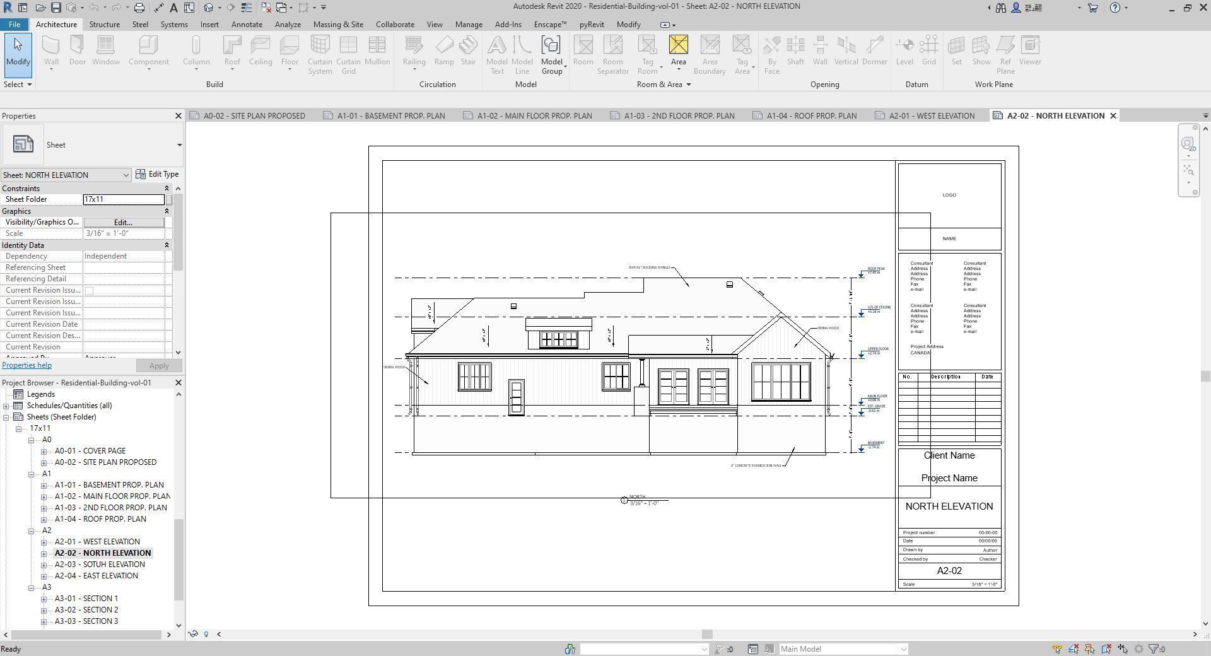Viewport: 1211px width, 656px height.
Task: Select the Level datum tool
Action: [x=904, y=50]
